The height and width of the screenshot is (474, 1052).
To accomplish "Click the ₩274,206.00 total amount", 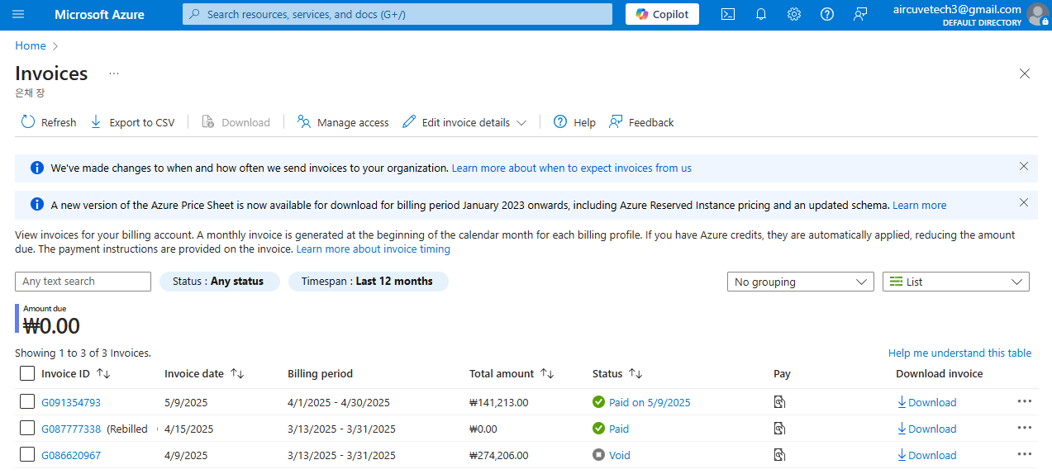I will point(498,456).
